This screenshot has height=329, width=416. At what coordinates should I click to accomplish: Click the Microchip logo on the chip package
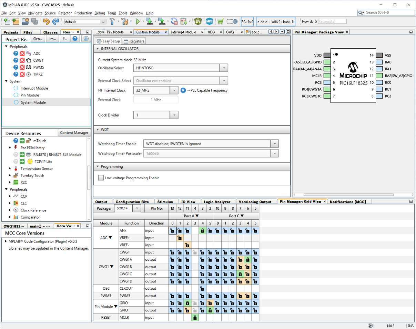tap(353, 71)
